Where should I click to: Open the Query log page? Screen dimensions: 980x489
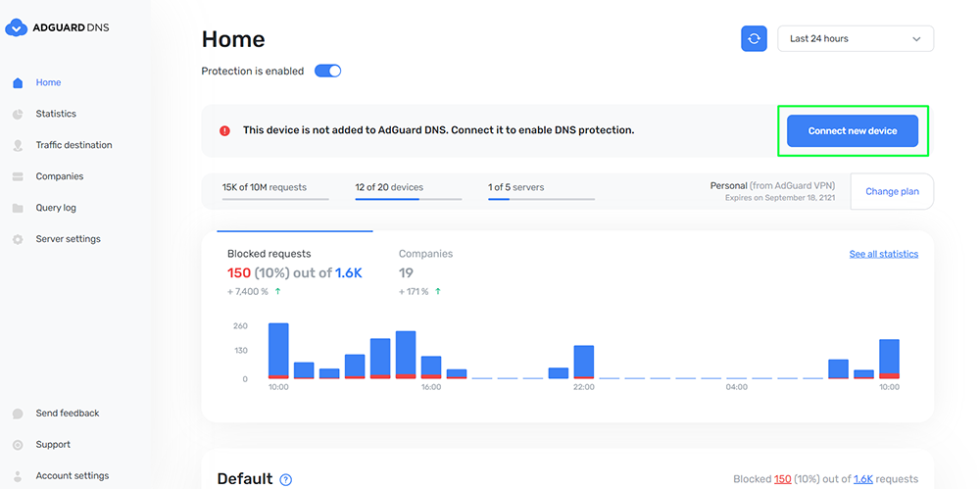point(56,208)
